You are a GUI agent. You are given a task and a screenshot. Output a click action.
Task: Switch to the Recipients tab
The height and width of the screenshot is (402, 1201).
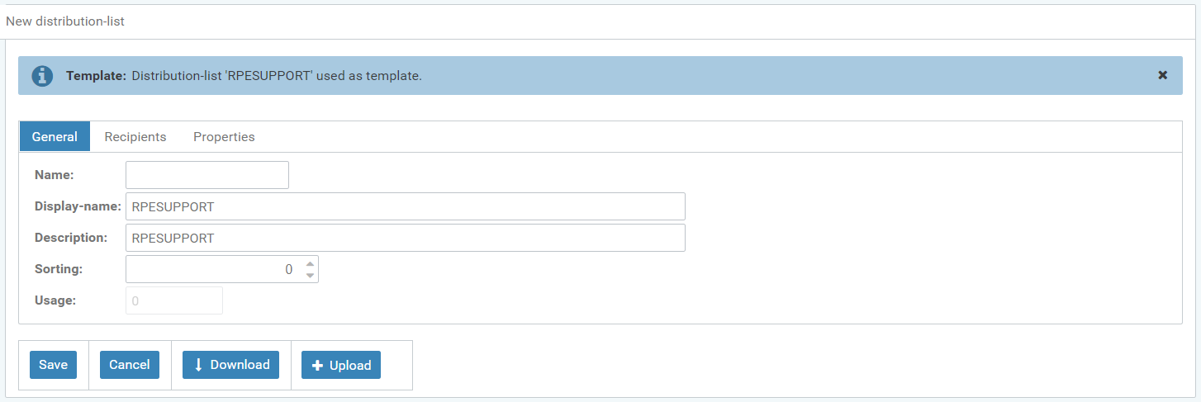135,136
